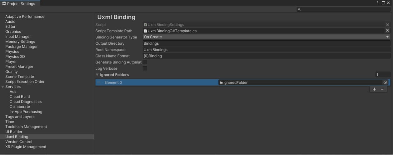Click the Class Name Format field
The width and height of the screenshot is (393, 155).
pos(266,56)
